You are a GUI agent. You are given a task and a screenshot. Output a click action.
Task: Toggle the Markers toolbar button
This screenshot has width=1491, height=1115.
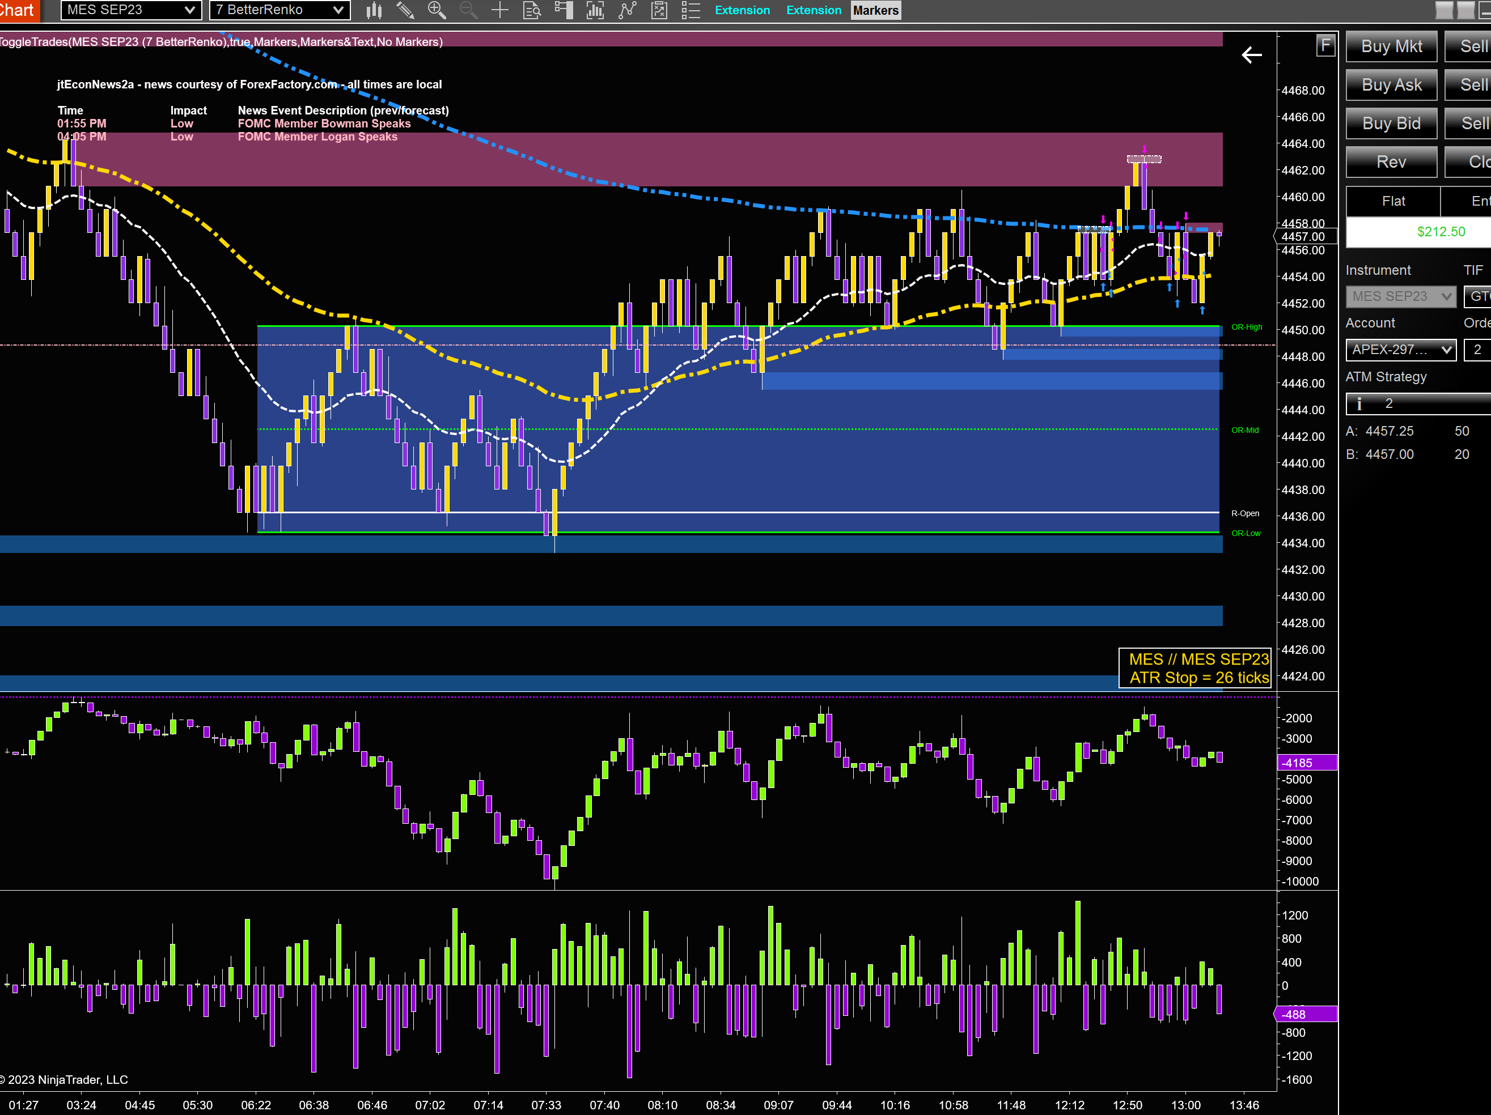coord(875,10)
